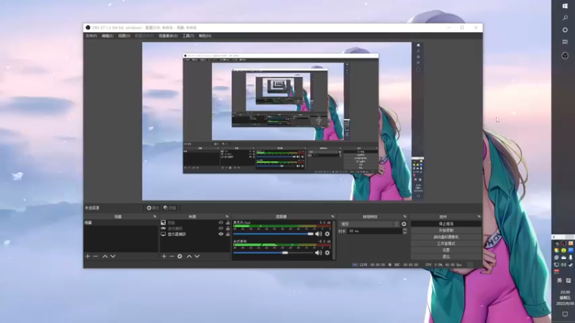
Task: Click the input method indicator 英
Action: pyautogui.click(x=559, y=281)
